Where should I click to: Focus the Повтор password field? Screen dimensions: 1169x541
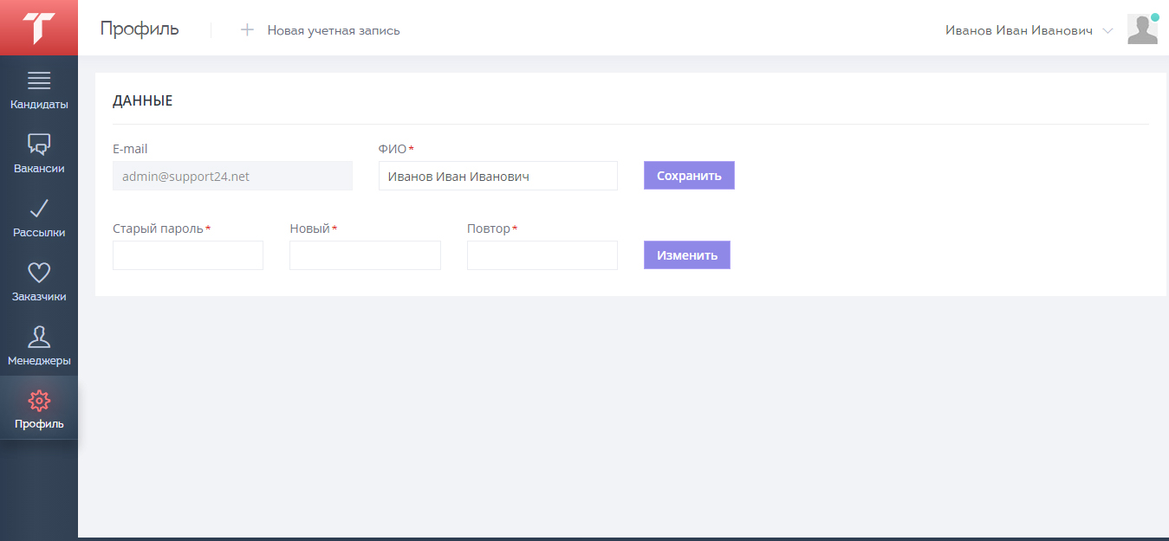[542, 255]
